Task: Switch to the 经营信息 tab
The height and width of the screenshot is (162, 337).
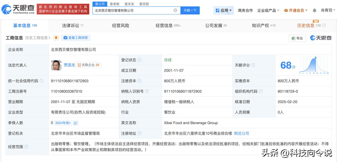Action: click(x=168, y=26)
